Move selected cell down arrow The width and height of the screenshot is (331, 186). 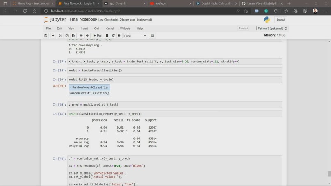[x=87, y=36]
